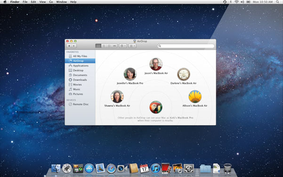Select Shawna's MacBook Air avatar
283x177 pixels.
coord(117,97)
